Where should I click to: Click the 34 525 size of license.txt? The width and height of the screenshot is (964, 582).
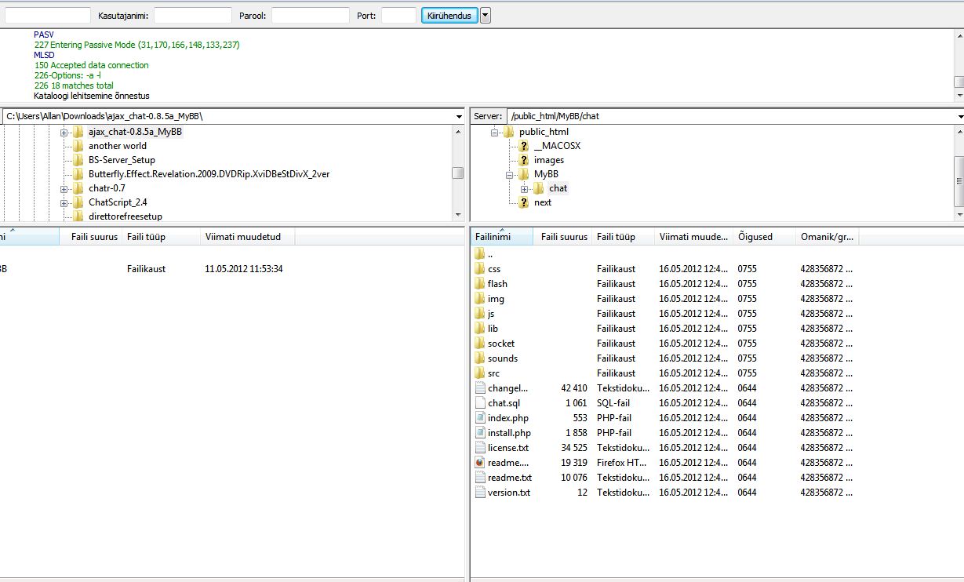click(x=574, y=448)
